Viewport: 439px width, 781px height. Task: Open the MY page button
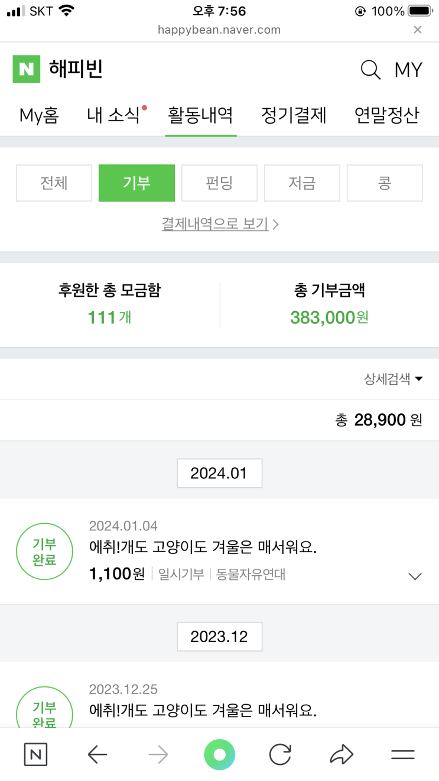pyautogui.click(x=408, y=70)
